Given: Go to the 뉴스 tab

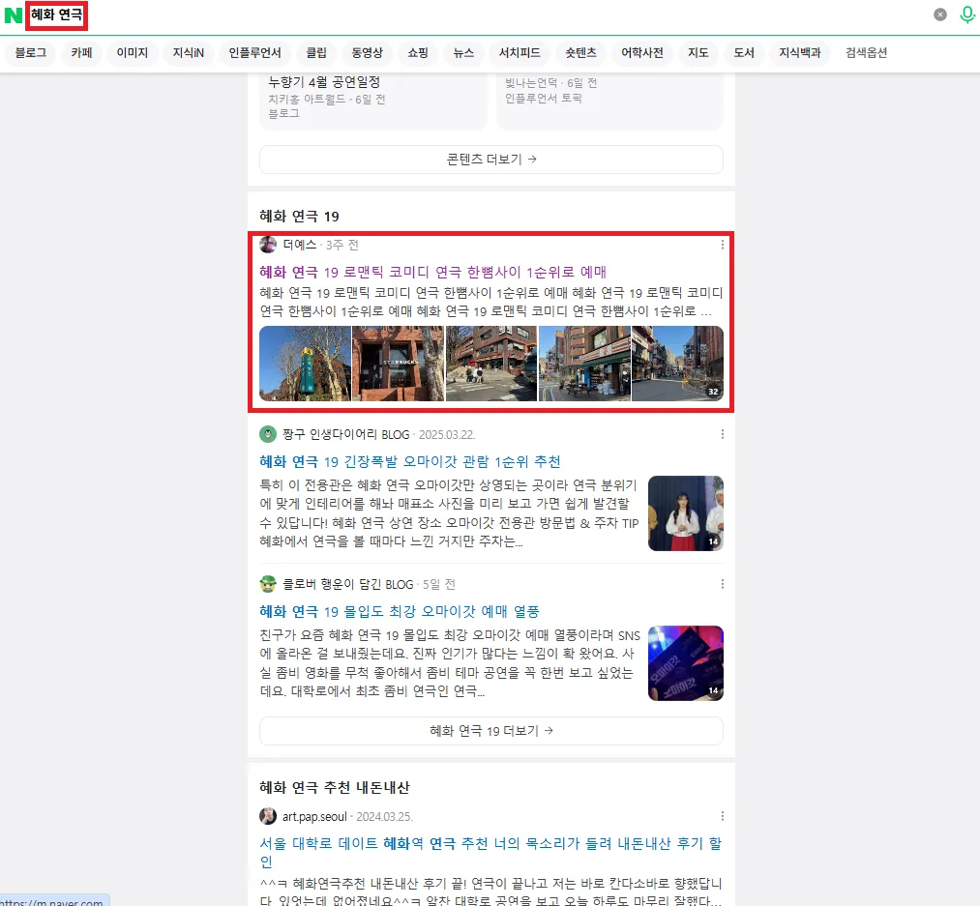Looking at the screenshot, I should click(x=463, y=53).
